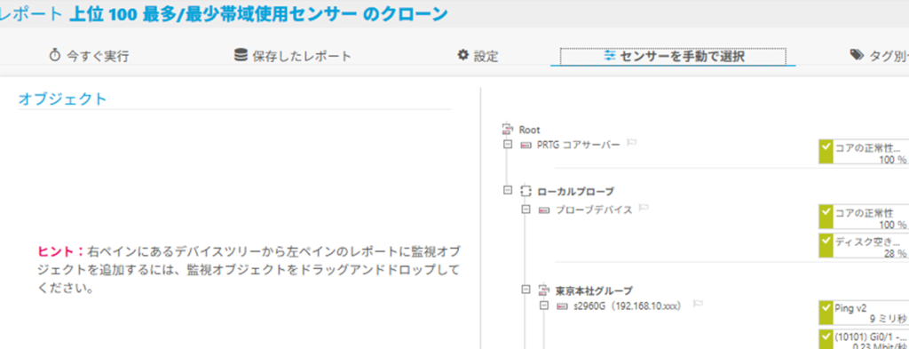
Task: Click the device icon beside s2960G
Action: coord(562,305)
